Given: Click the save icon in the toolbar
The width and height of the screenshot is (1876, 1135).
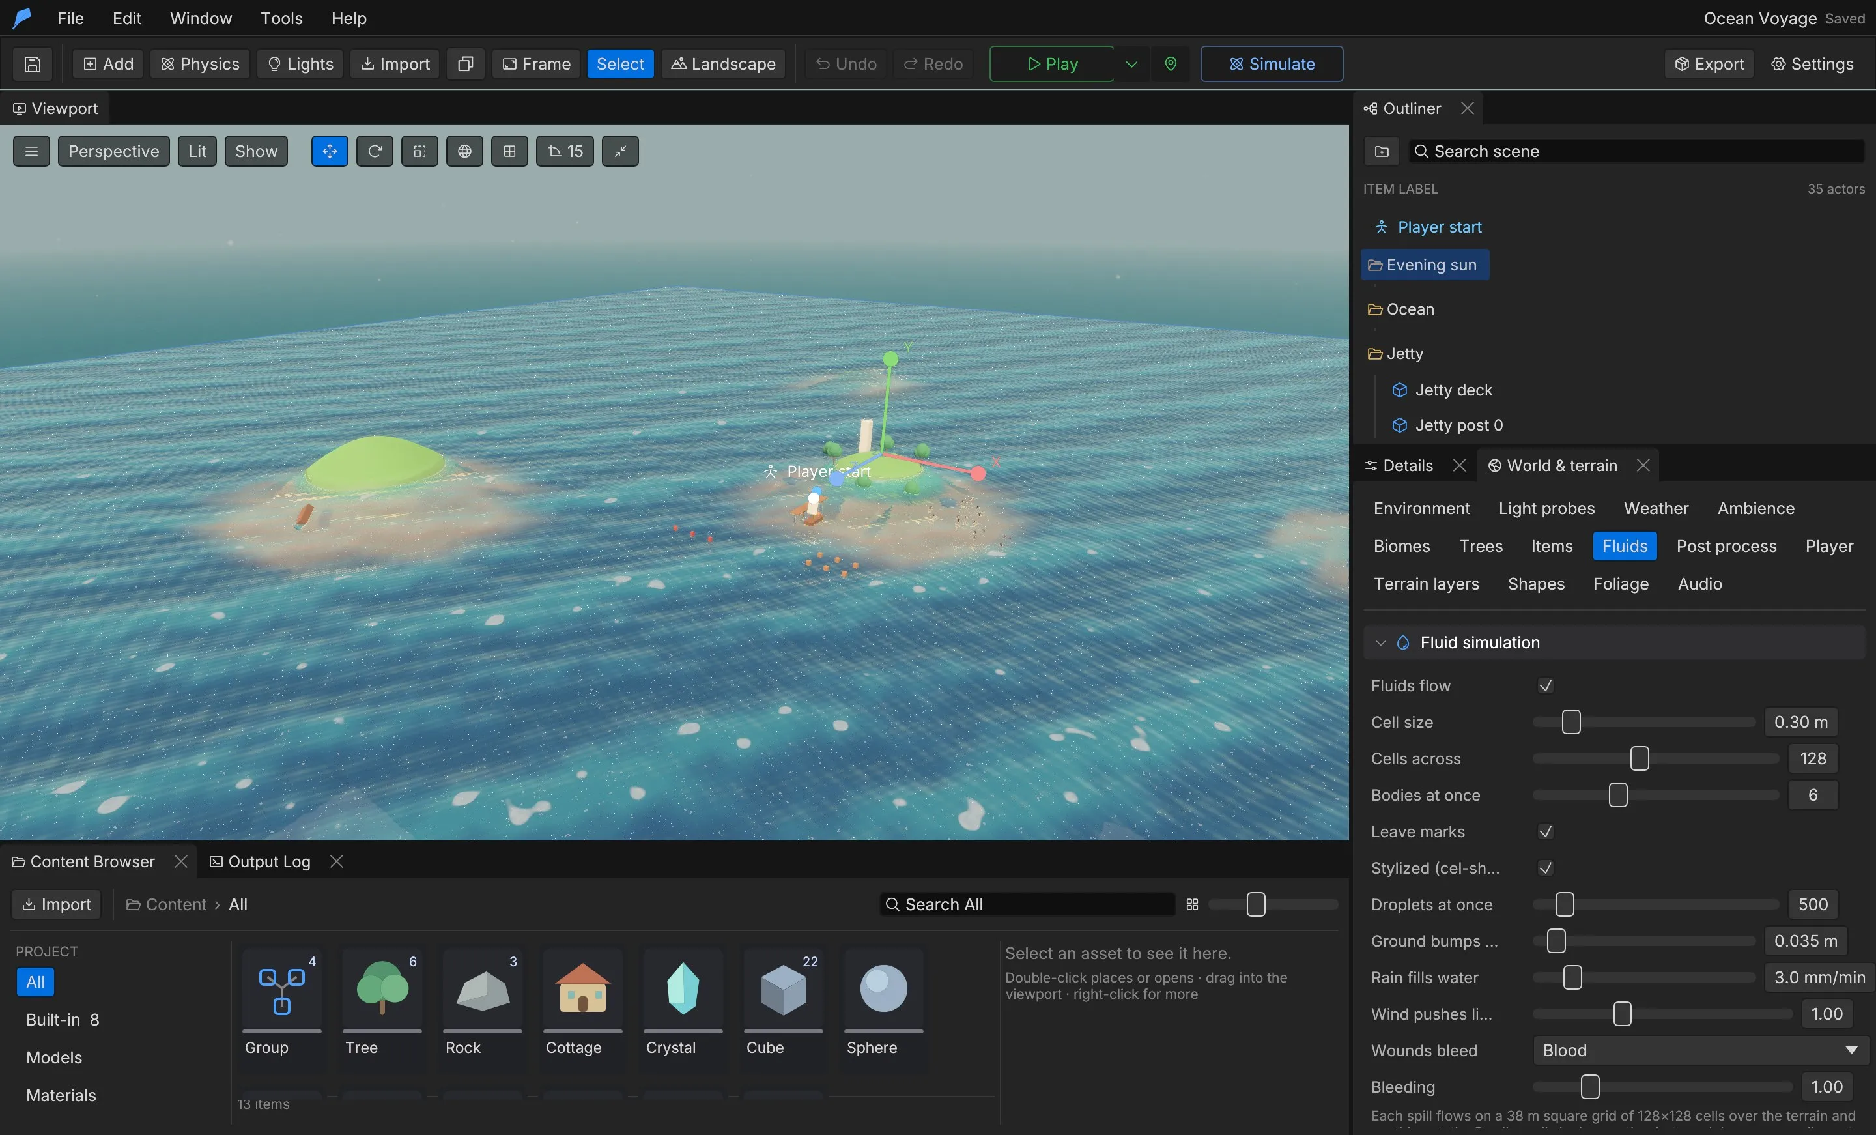Looking at the screenshot, I should [x=32, y=64].
